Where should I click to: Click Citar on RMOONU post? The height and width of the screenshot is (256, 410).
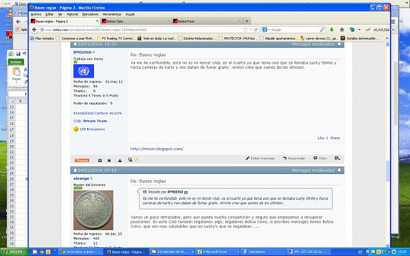pos(320,158)
